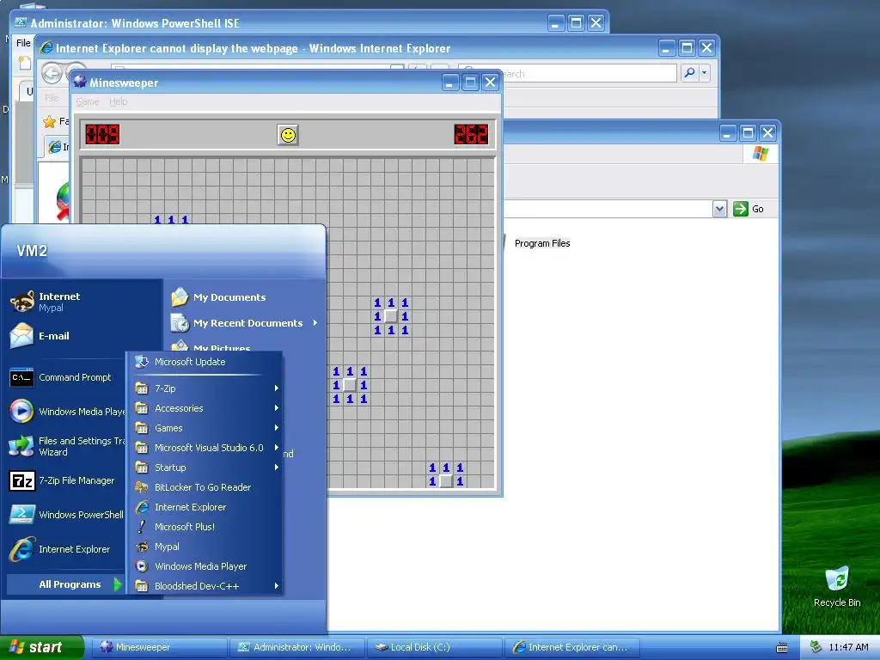The height and width of the screenshot is (660, 880).
Task: Click the Go arrow in Explorer address bar
Action: point(741,209)
